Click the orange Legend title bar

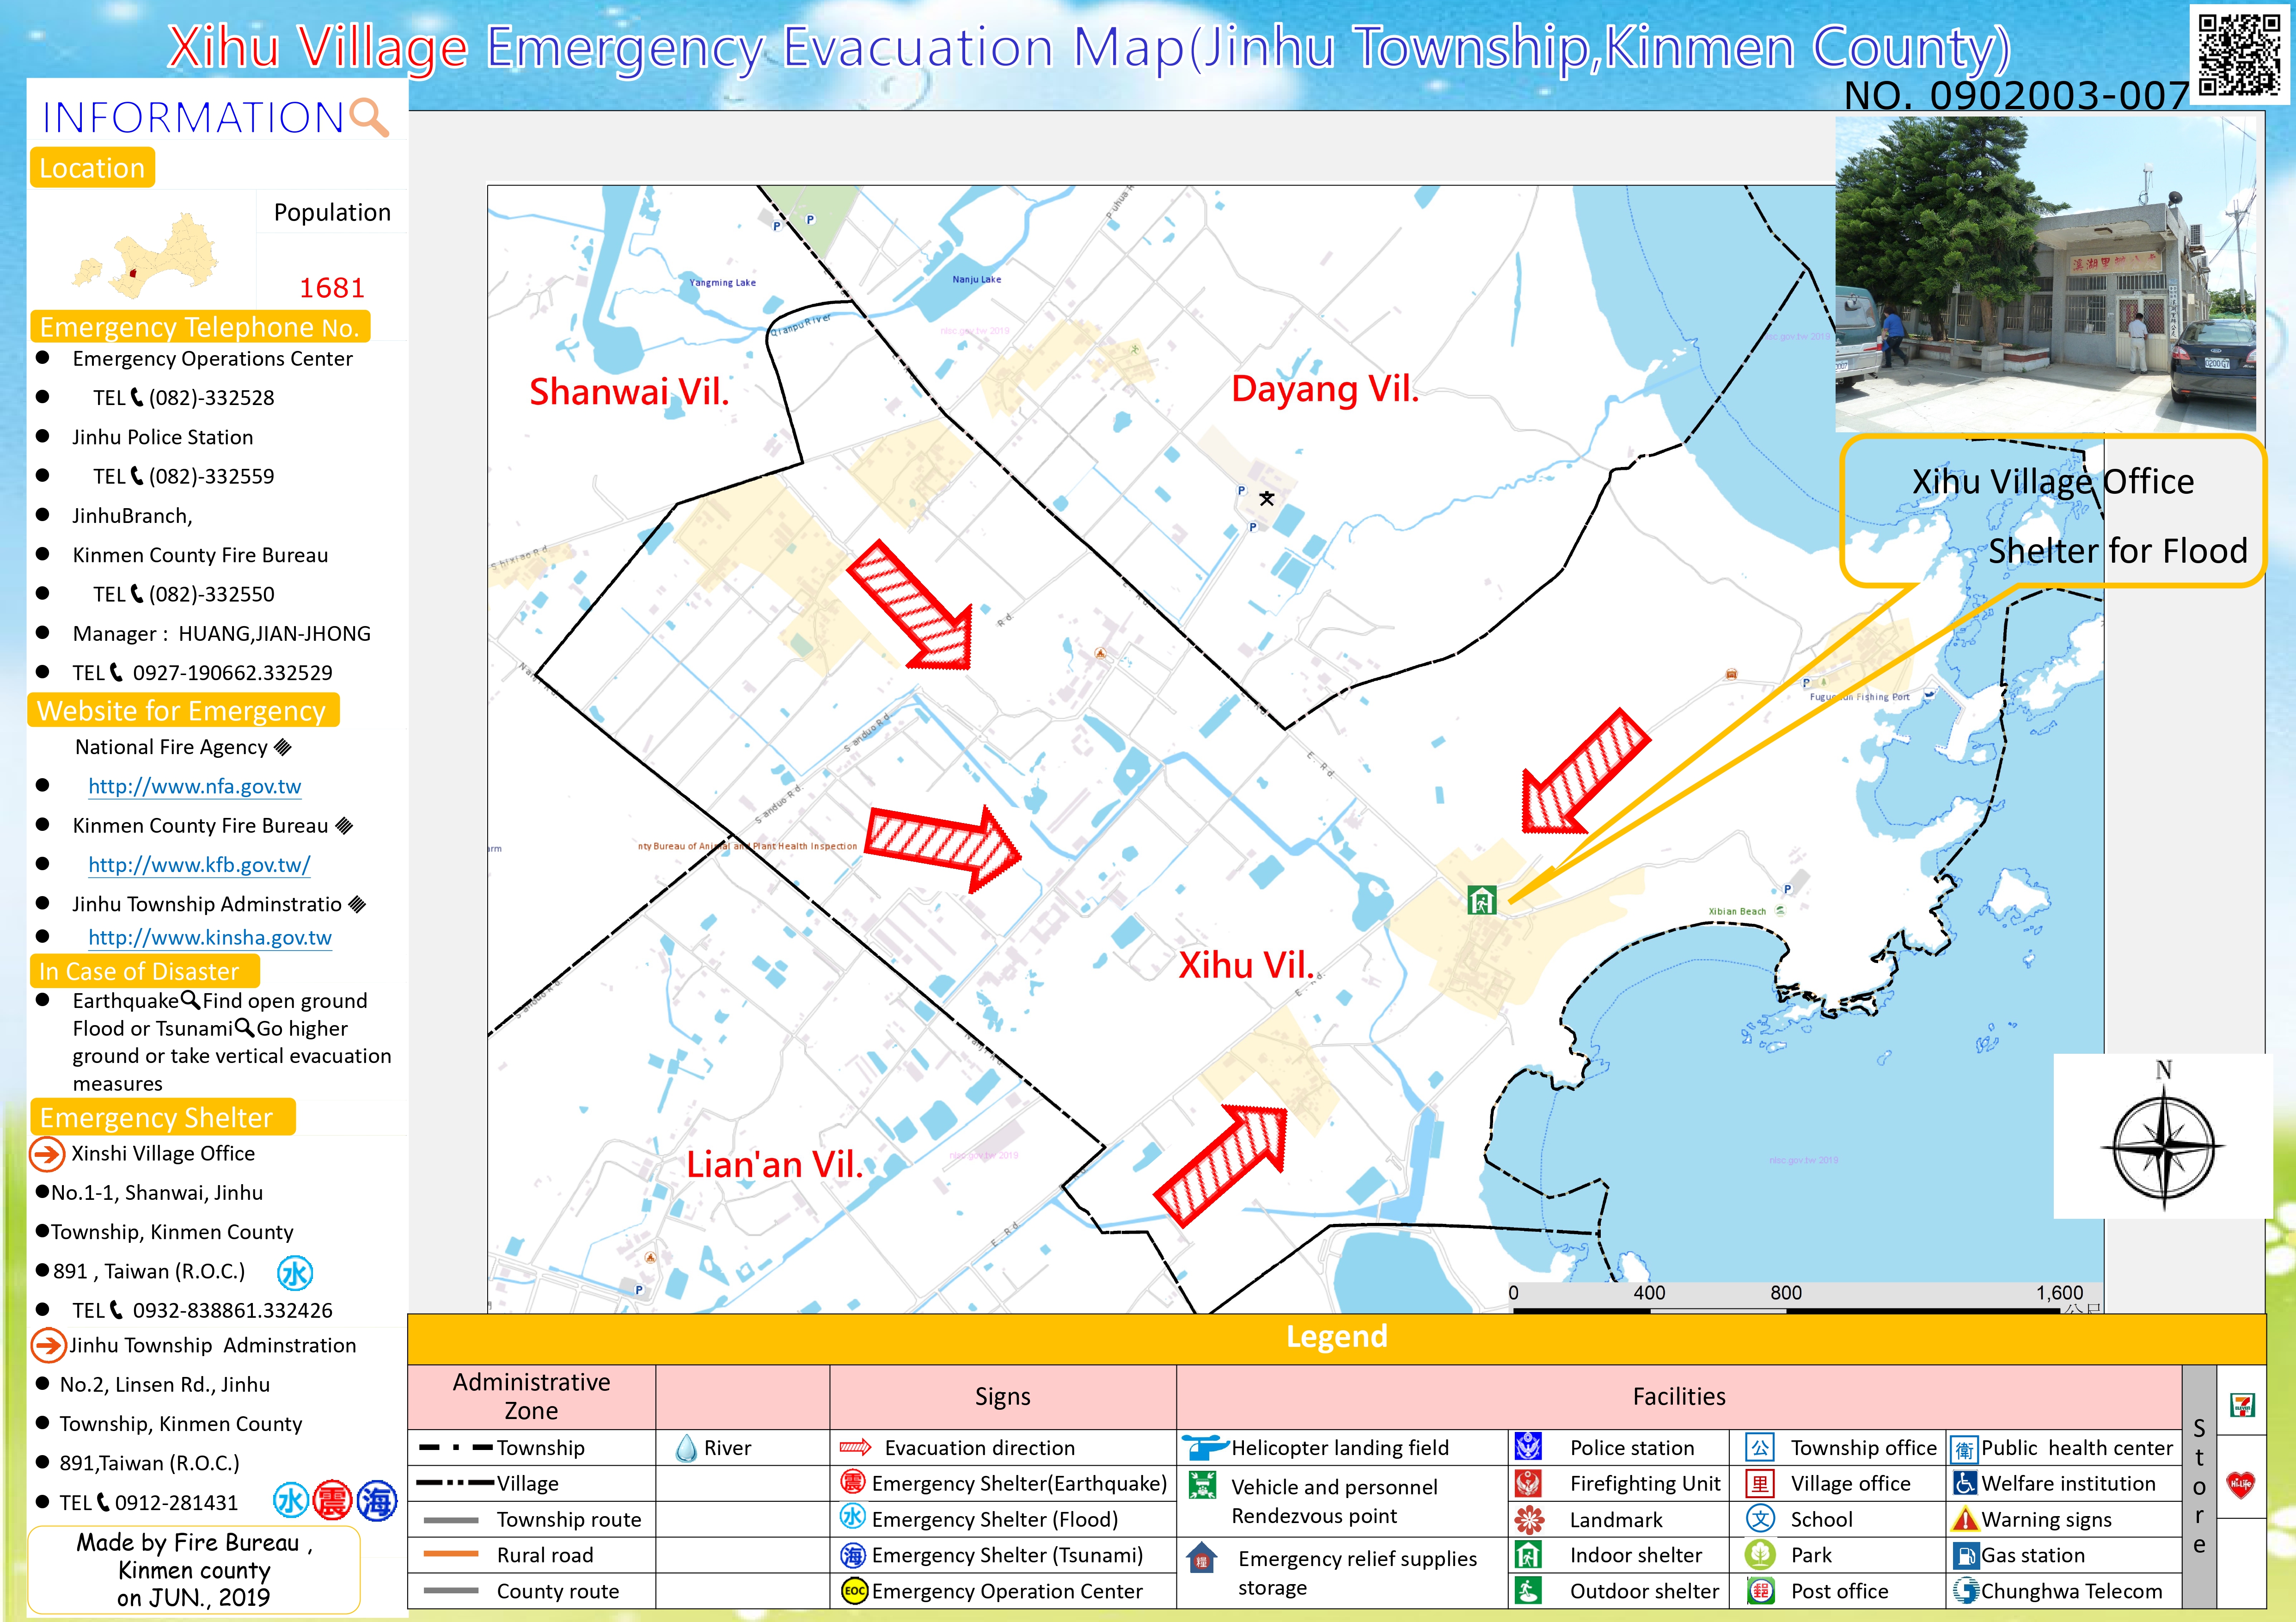1336,1337
